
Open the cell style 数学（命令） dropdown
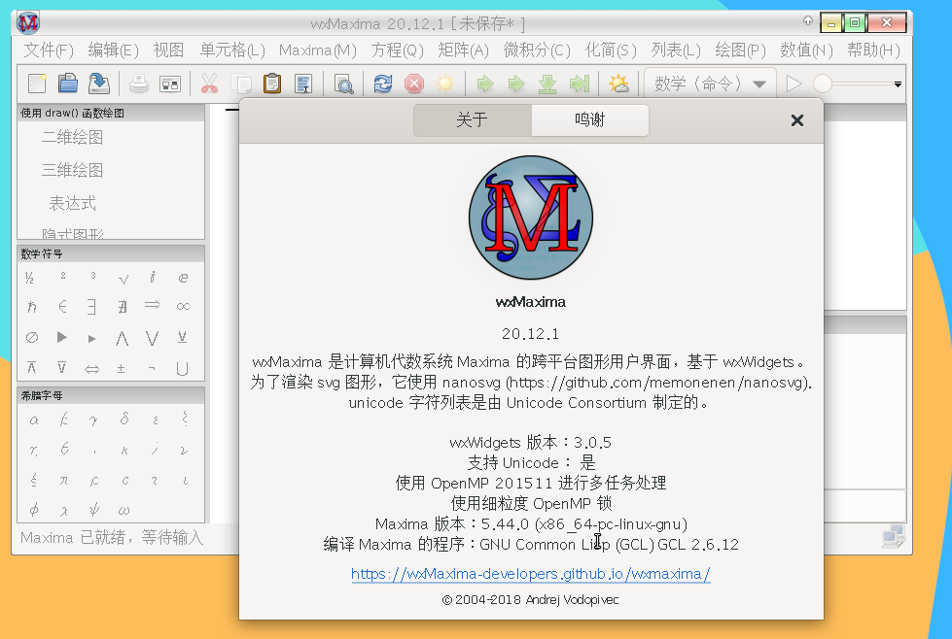pos(710,84)
